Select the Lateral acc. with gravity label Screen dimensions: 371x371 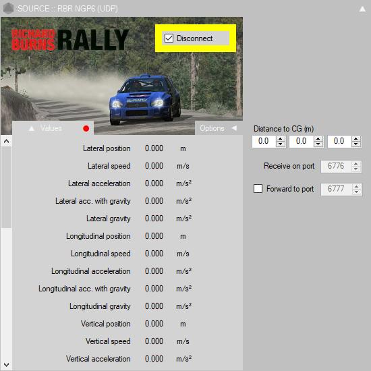93,201
